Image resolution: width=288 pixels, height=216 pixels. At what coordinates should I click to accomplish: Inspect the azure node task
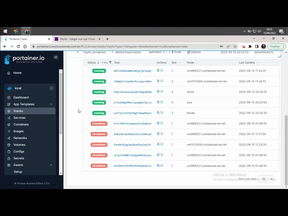(x=162, y=91)
